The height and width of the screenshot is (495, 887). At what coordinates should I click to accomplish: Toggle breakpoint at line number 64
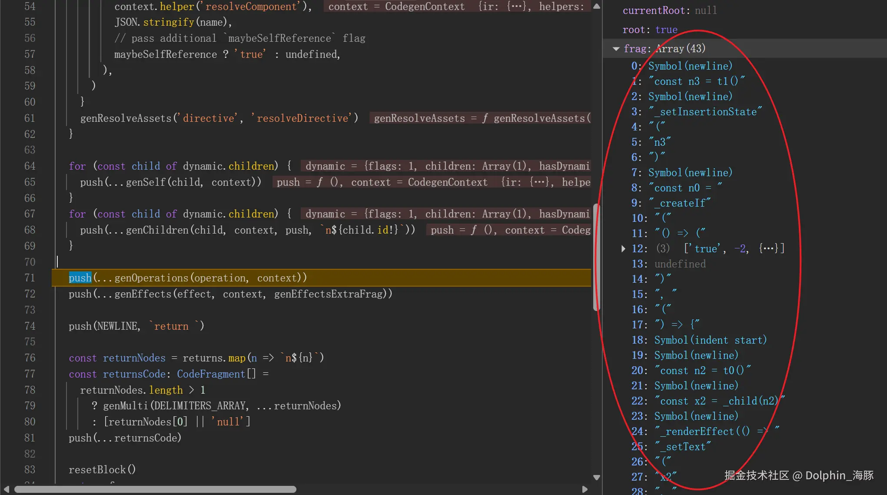click(x=30, y=166)
